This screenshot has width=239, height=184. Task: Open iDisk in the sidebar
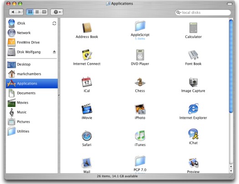(32, 23)
